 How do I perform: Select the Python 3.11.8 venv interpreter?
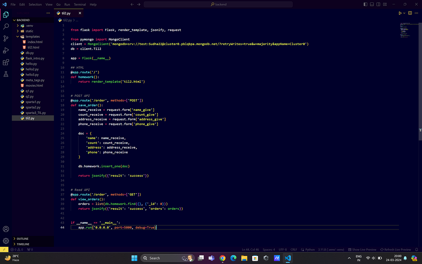pos(331,249)
